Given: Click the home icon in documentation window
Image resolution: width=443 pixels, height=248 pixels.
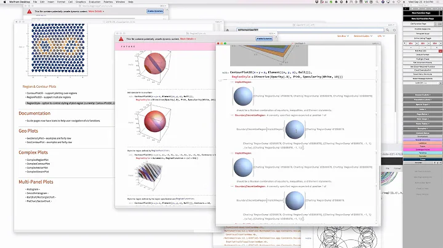Looking at the screenshot, I should [228, 30].
